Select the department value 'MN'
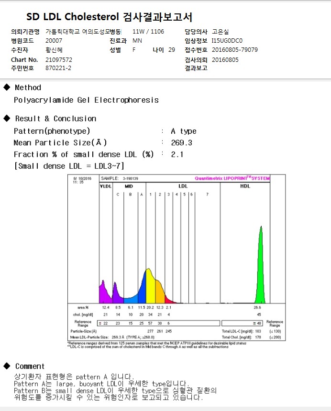The image size is (331, 411). pos(137,41)
